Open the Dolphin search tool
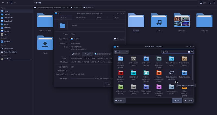 tap(210, 3)
